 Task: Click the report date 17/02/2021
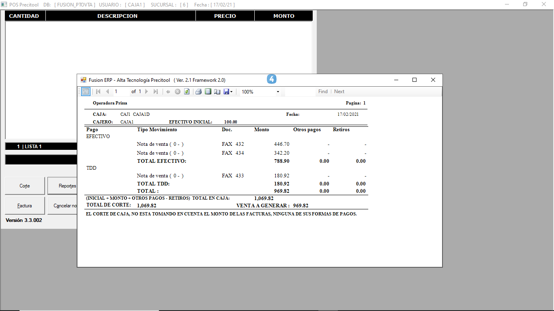click(x=348, y=114)
